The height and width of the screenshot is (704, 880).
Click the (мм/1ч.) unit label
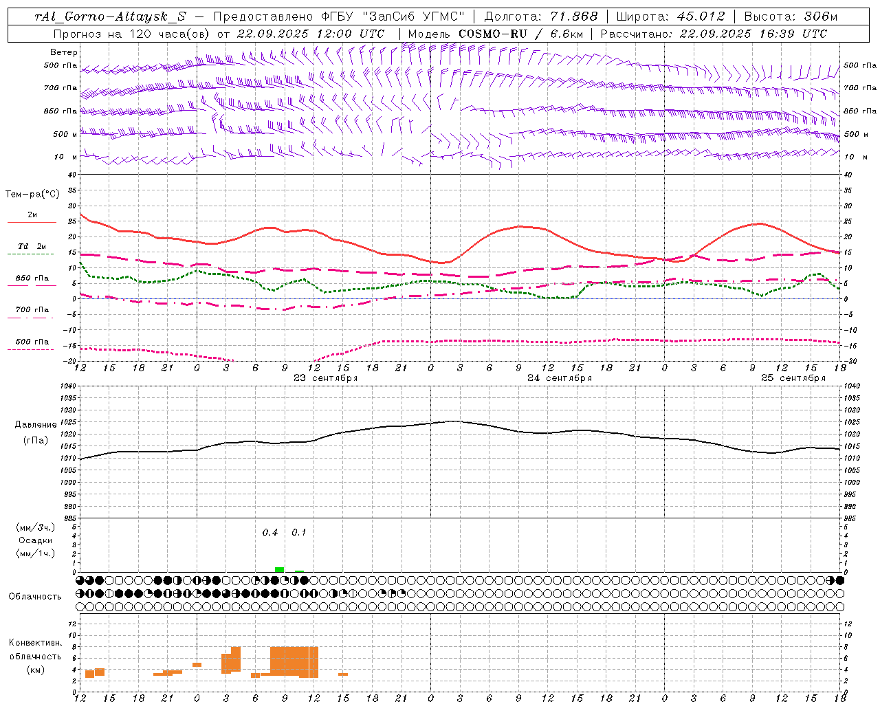pos(36,553)
